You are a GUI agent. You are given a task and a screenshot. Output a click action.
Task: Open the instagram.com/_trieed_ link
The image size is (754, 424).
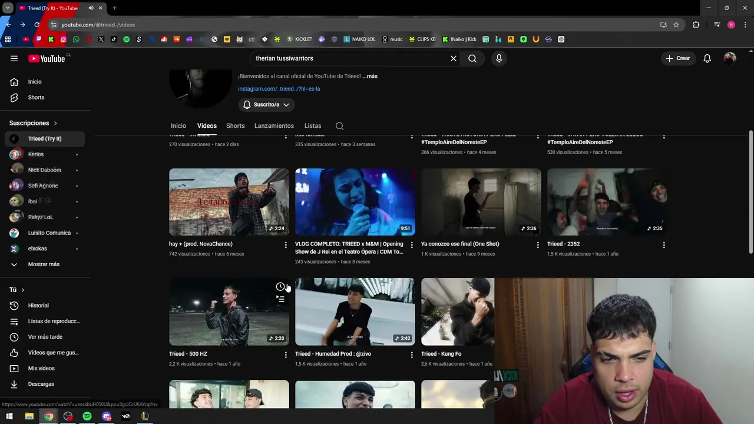279,89
